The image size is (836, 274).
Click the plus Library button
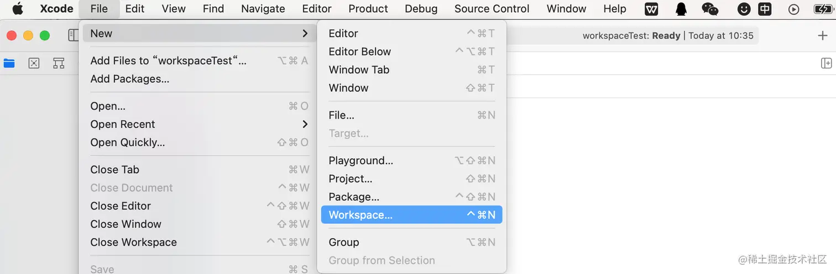[x=822, y=35]
